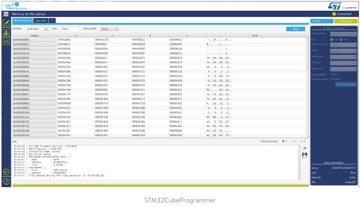Click round icon above the help icon
Image resolution: width=361 pixels, height=207 pixels.
(x=6, y=172)
